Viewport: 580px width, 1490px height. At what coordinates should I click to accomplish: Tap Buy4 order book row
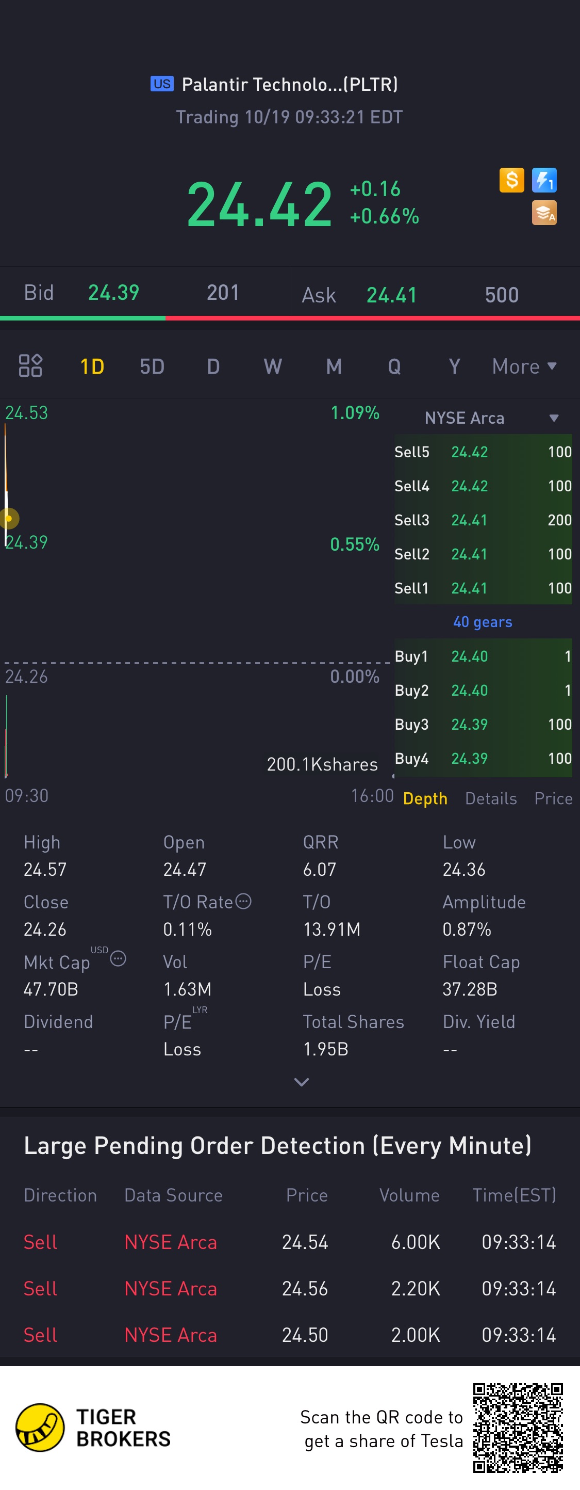(x=483, y=758)
